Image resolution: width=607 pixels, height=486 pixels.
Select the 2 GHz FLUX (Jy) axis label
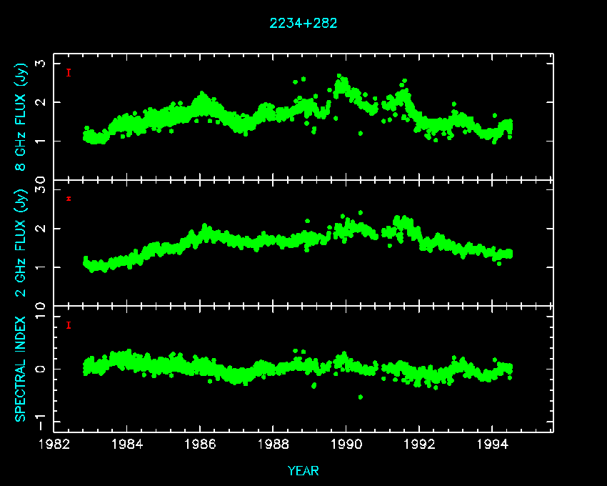click(x=21, y=244)
